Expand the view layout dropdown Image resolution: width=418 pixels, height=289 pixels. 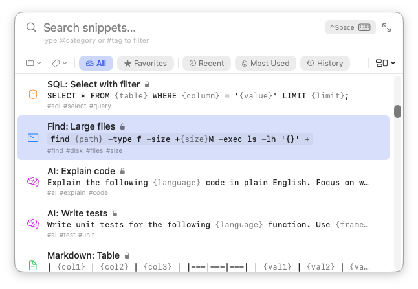pyautogui.click(x=386, y=63)
